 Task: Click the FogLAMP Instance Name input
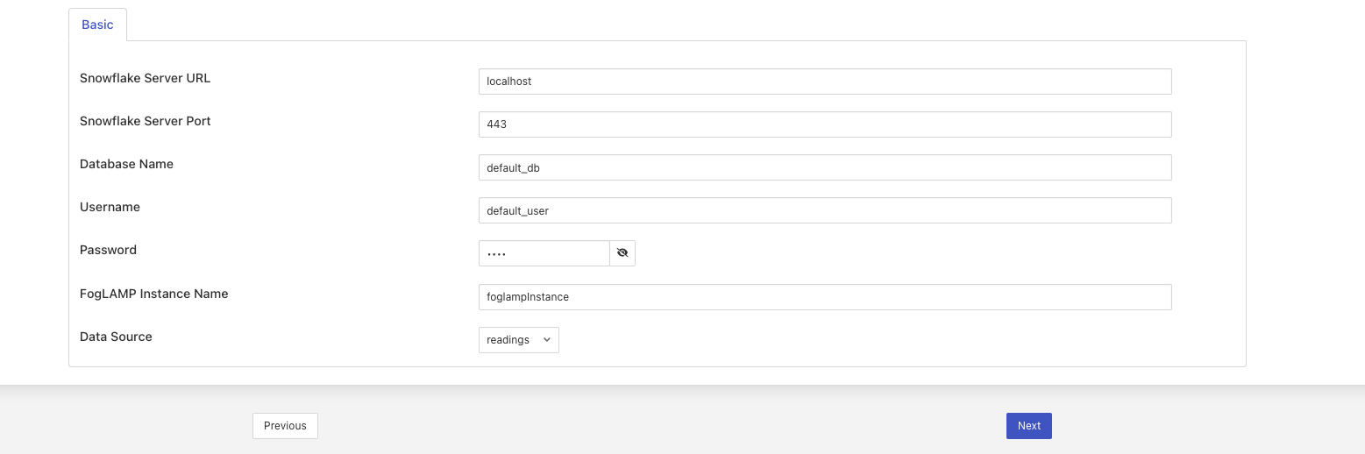tap(824, 297)
